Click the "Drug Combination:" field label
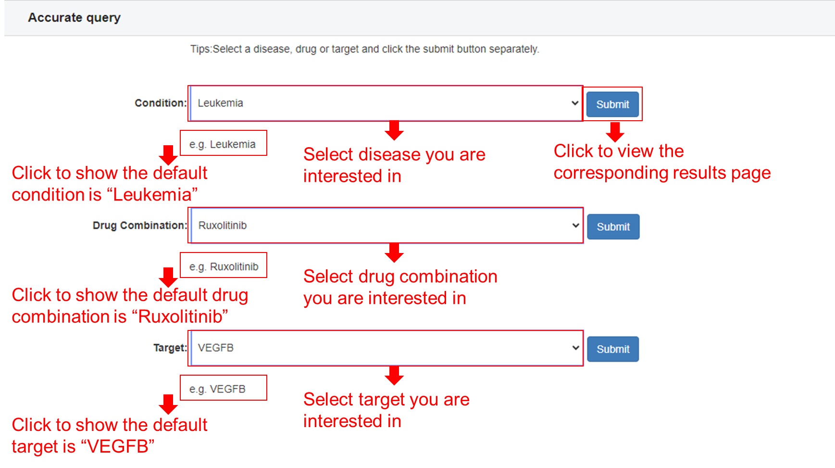 (x=140, y=226)
